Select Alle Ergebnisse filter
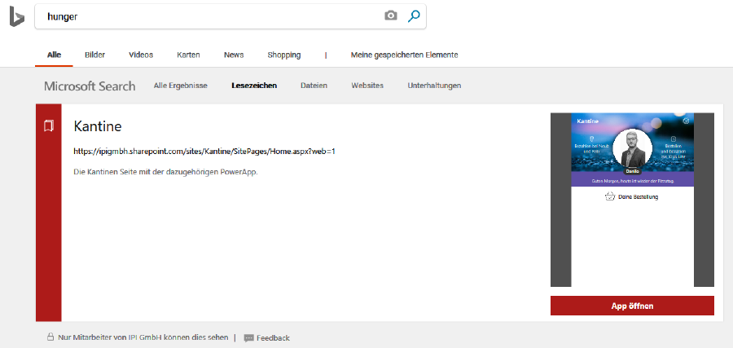Screen dimensions: 733x348 coord(181,86)
